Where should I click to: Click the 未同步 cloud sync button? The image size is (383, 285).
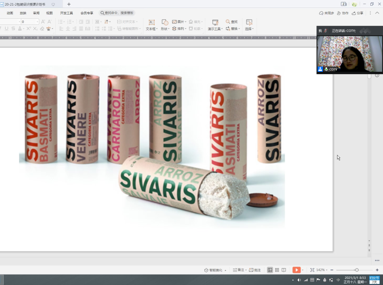(x=326, y=13)
